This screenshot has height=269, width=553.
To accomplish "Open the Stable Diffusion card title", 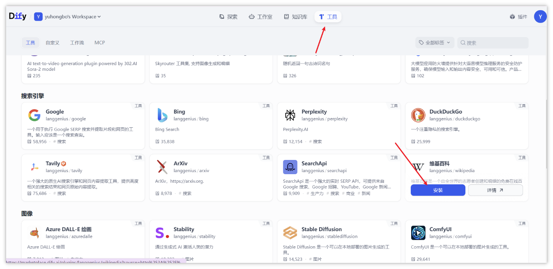I will pos(322,229).
